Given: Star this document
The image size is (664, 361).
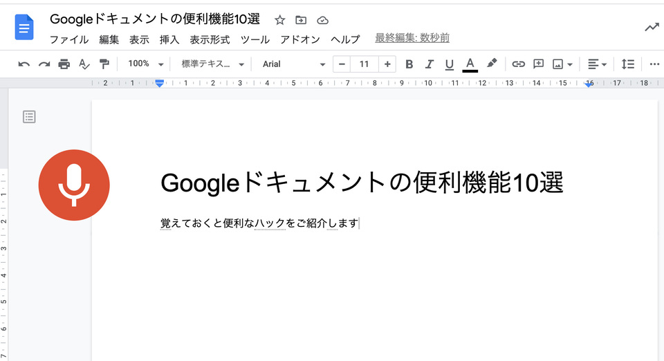Looking at the screenshot, I should coord(279,20).
